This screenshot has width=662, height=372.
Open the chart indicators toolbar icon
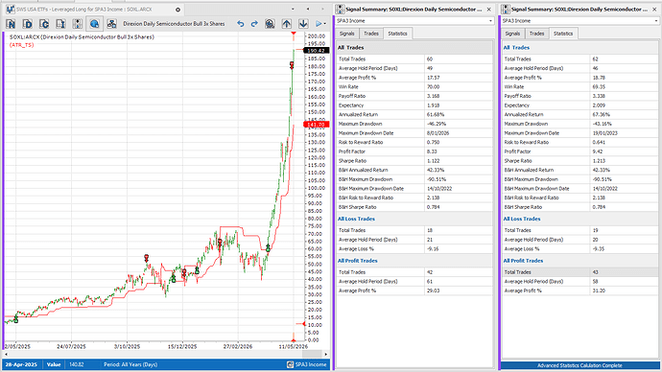[x=78, y=24]
